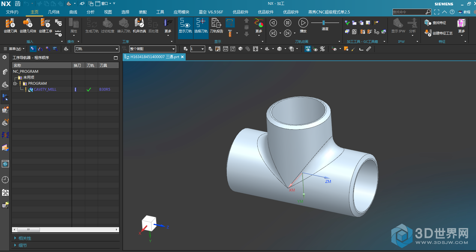This screenshot has width=476, height=252.
Task: Adjust the animation speed (速度) slider
Action: (323, 23)
